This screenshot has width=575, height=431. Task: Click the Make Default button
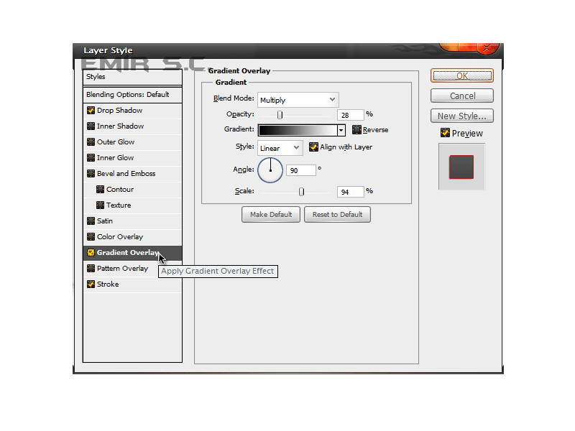click(271, 214)
